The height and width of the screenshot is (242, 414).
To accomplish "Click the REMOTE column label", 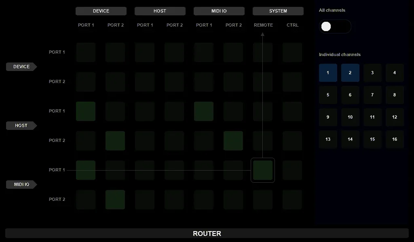I will click(x=263, y=25).
